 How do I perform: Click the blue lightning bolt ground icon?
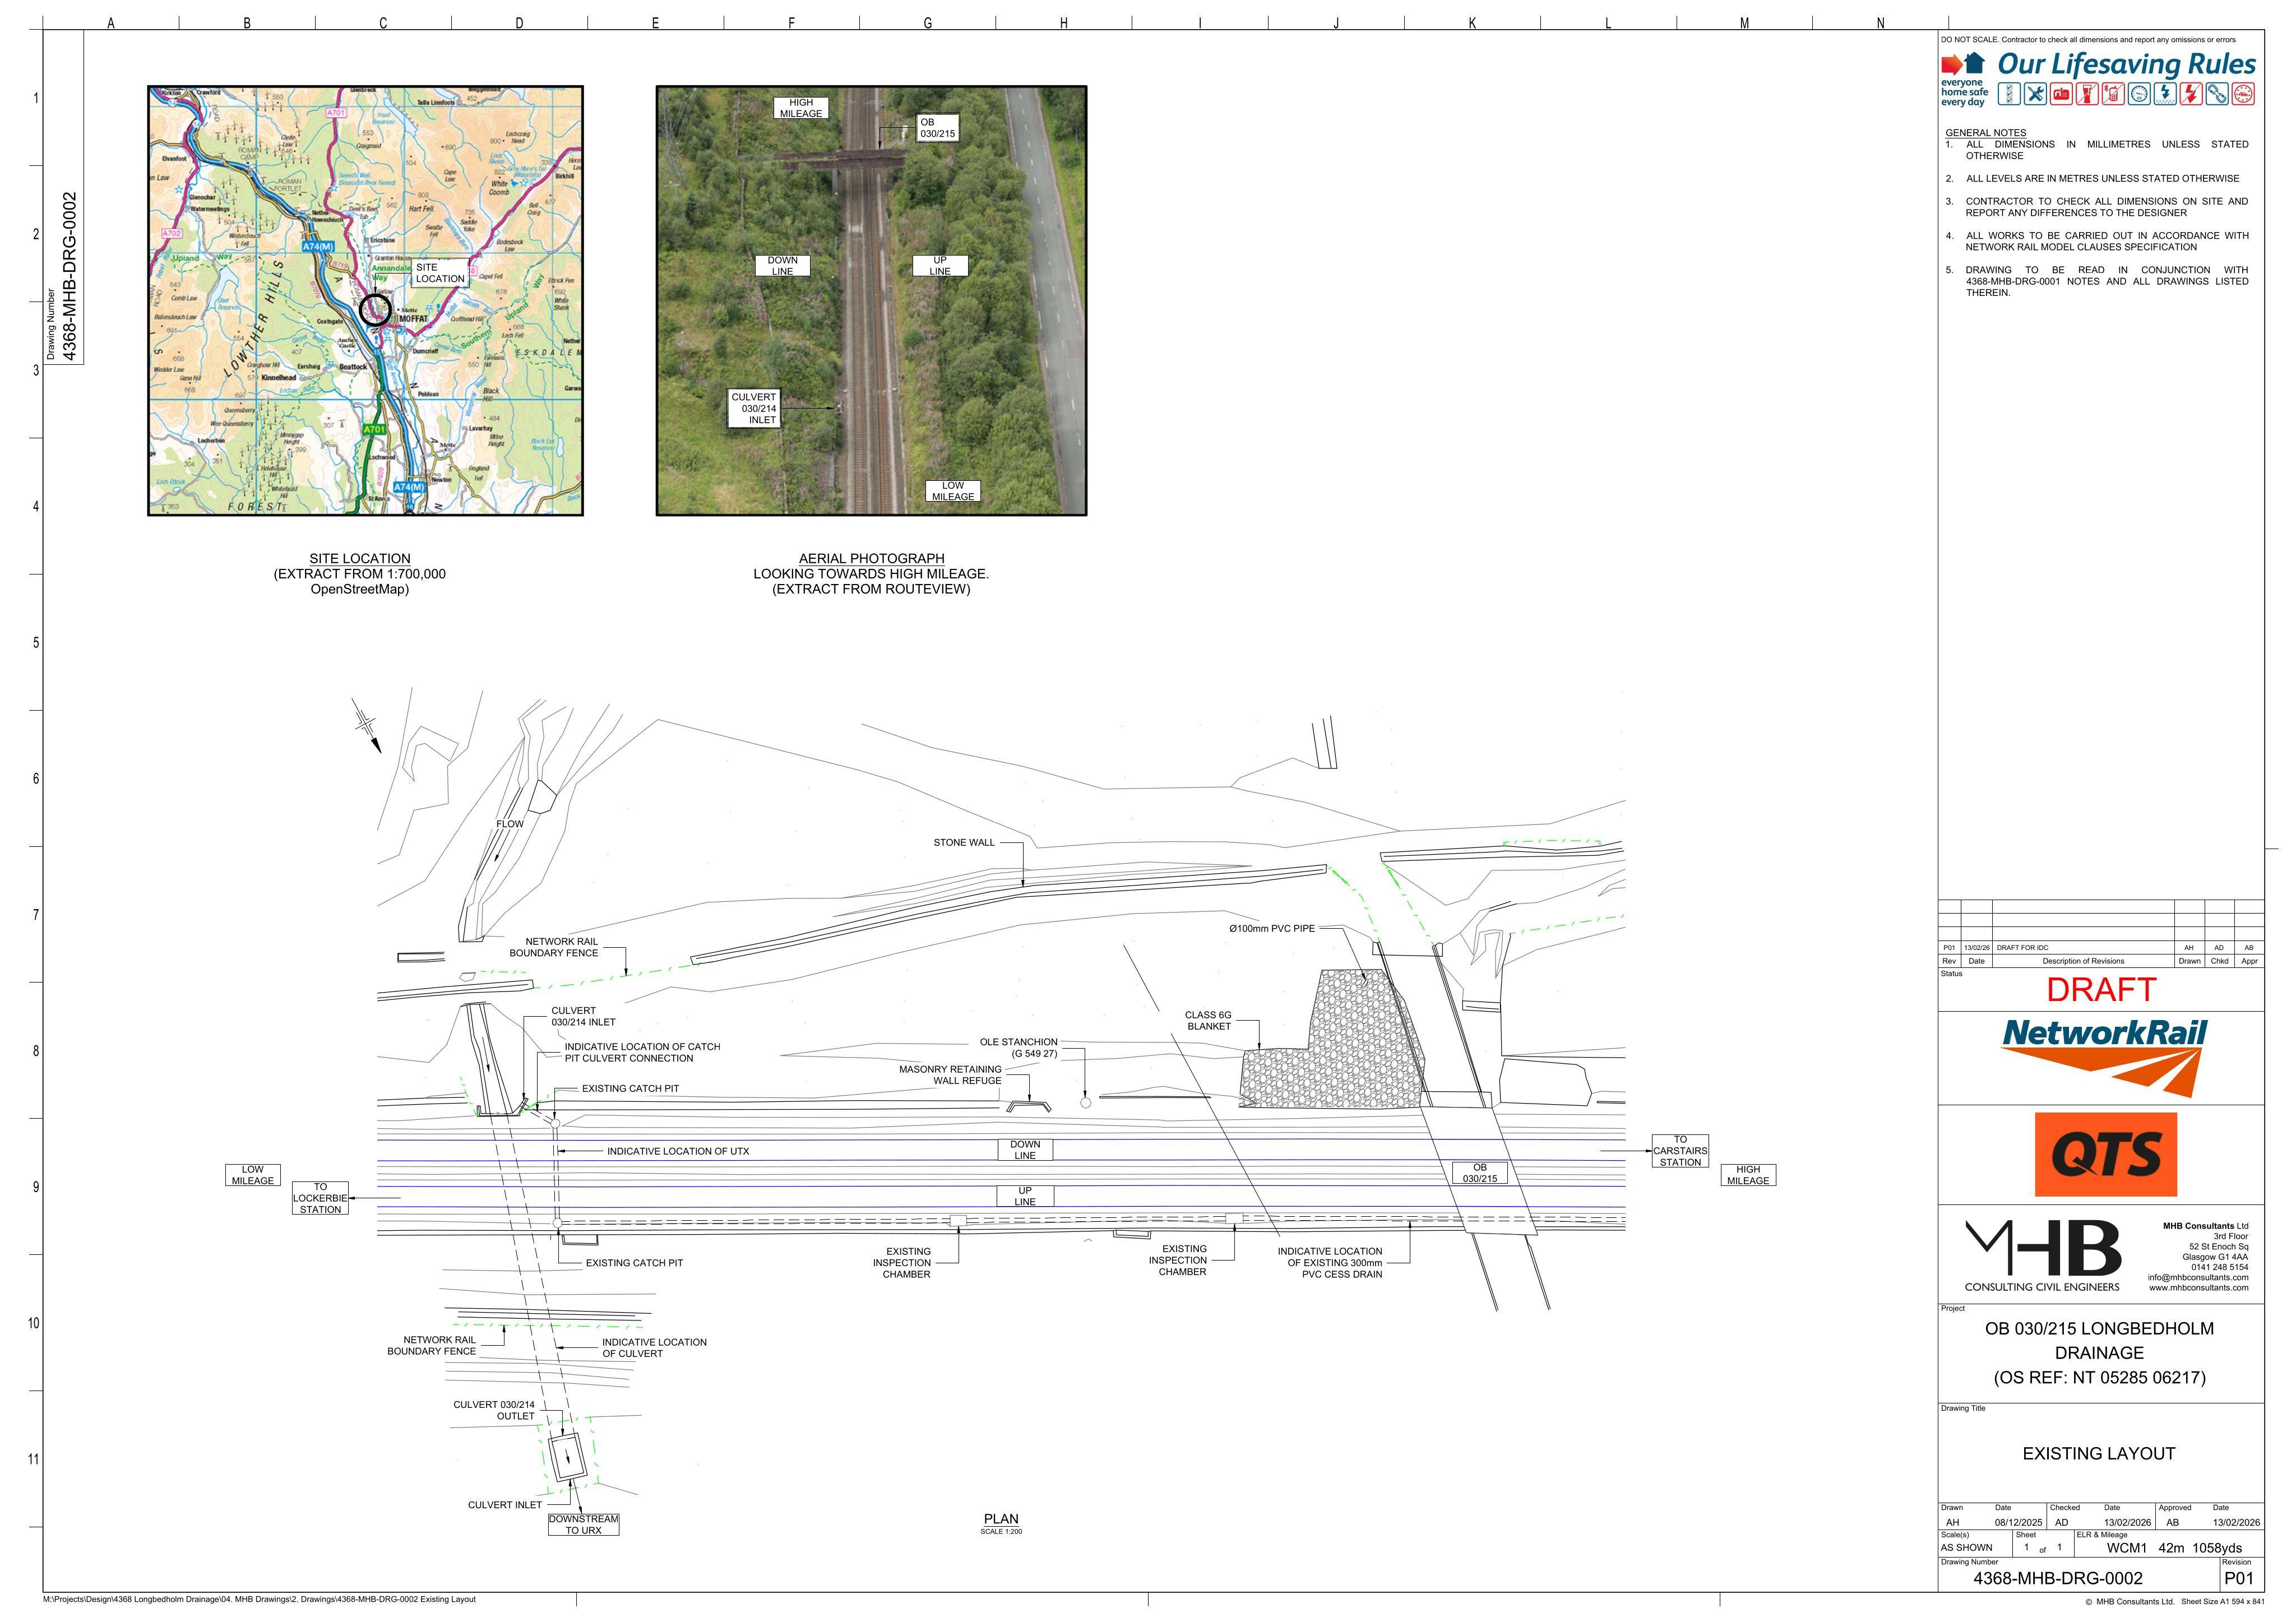(2165, 93)
